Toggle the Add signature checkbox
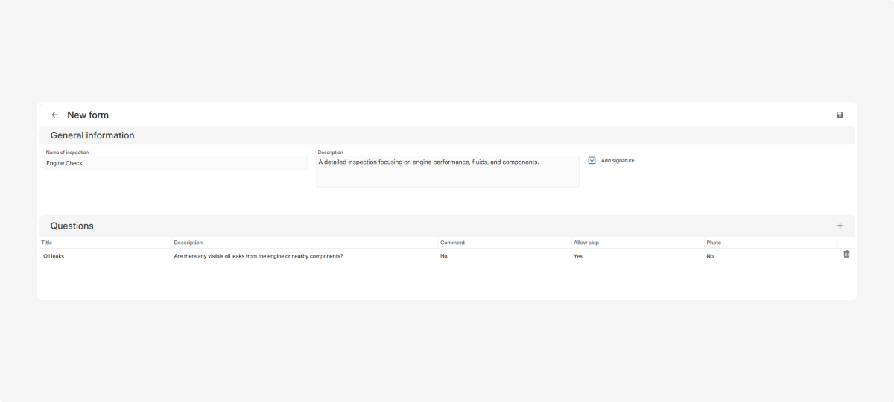Screen dimensions: 894x402 tap(592, 160)
